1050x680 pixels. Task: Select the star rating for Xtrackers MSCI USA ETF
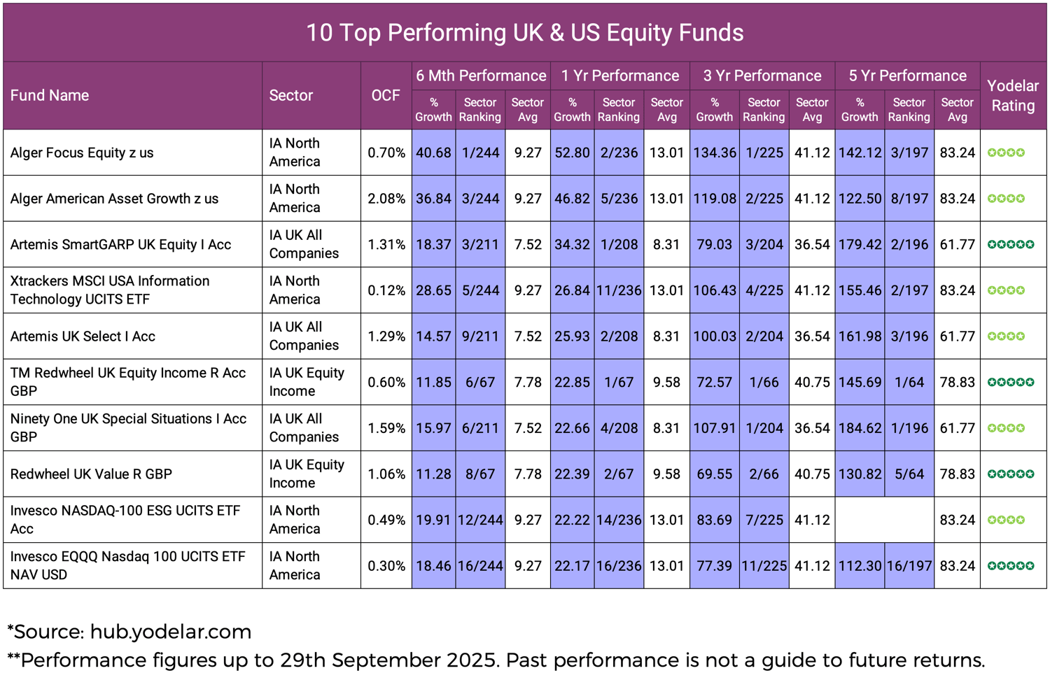pos(1006,290)
